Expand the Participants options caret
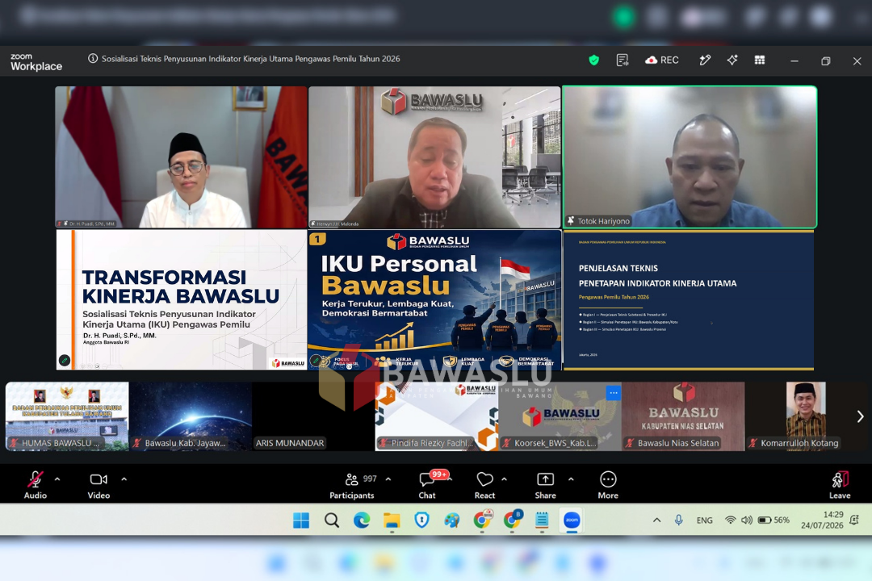This screenshot has width=872, height=581. pos(388,479)
